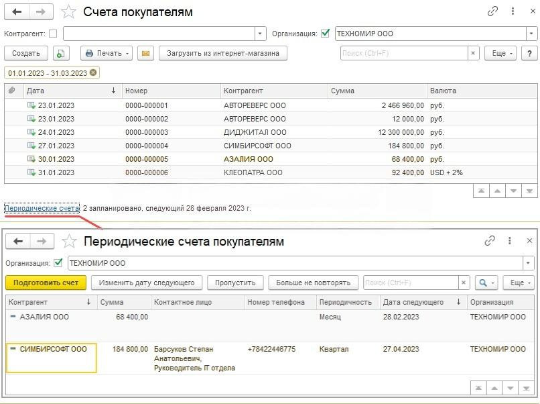Uncheck Организация filter in Счета покупателям
This screenshot has height=404, width=540.
point(325,34)
